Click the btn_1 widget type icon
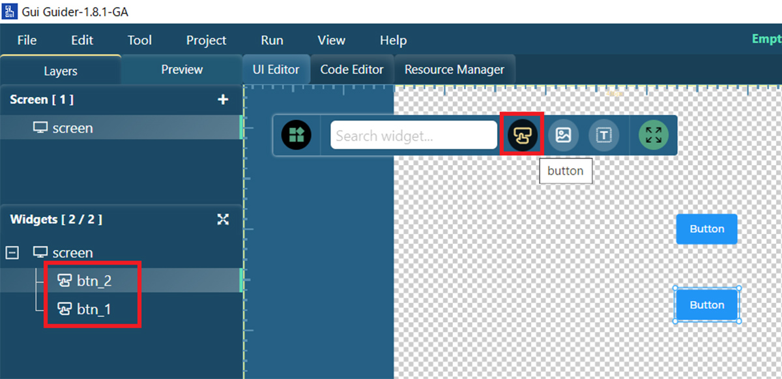The width and height of the screenshot is (782, 379). (64, 309)
